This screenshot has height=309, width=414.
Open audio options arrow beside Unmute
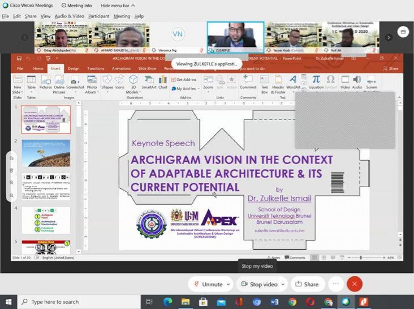tap(228, 284)
